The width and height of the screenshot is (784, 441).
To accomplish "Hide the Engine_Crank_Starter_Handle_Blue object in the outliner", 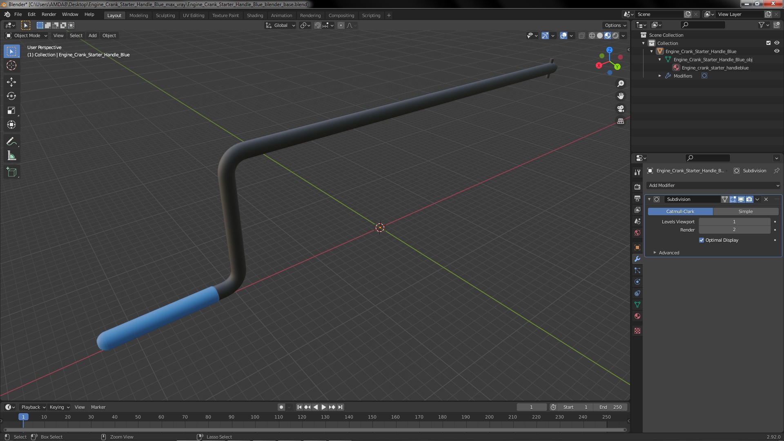I will pos(777,51).
